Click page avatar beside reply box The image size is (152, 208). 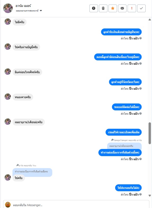8,205
